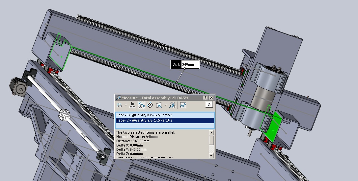The width and height of the screenshot is (358, 181).
Task: Click the results scrollbar up arrow
Action: pyautogui.click(x=211, y=133)
